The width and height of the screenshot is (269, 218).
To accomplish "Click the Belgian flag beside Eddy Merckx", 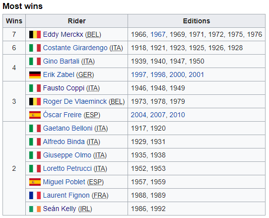I will point(35,34).
